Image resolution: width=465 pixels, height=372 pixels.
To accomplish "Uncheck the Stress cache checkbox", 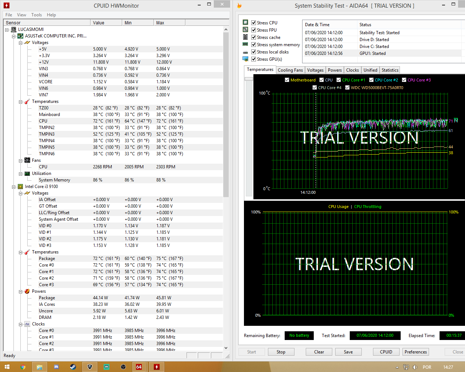I will coord(254,37).
